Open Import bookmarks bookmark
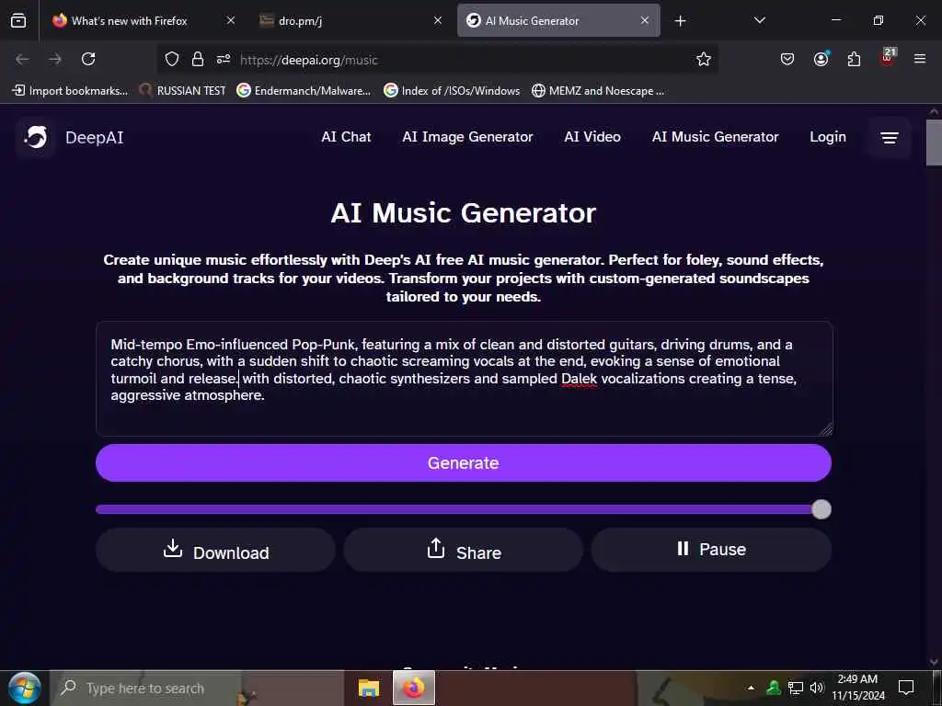The width and height of the screenshot is (942, 706). click(x=71, y=91)
